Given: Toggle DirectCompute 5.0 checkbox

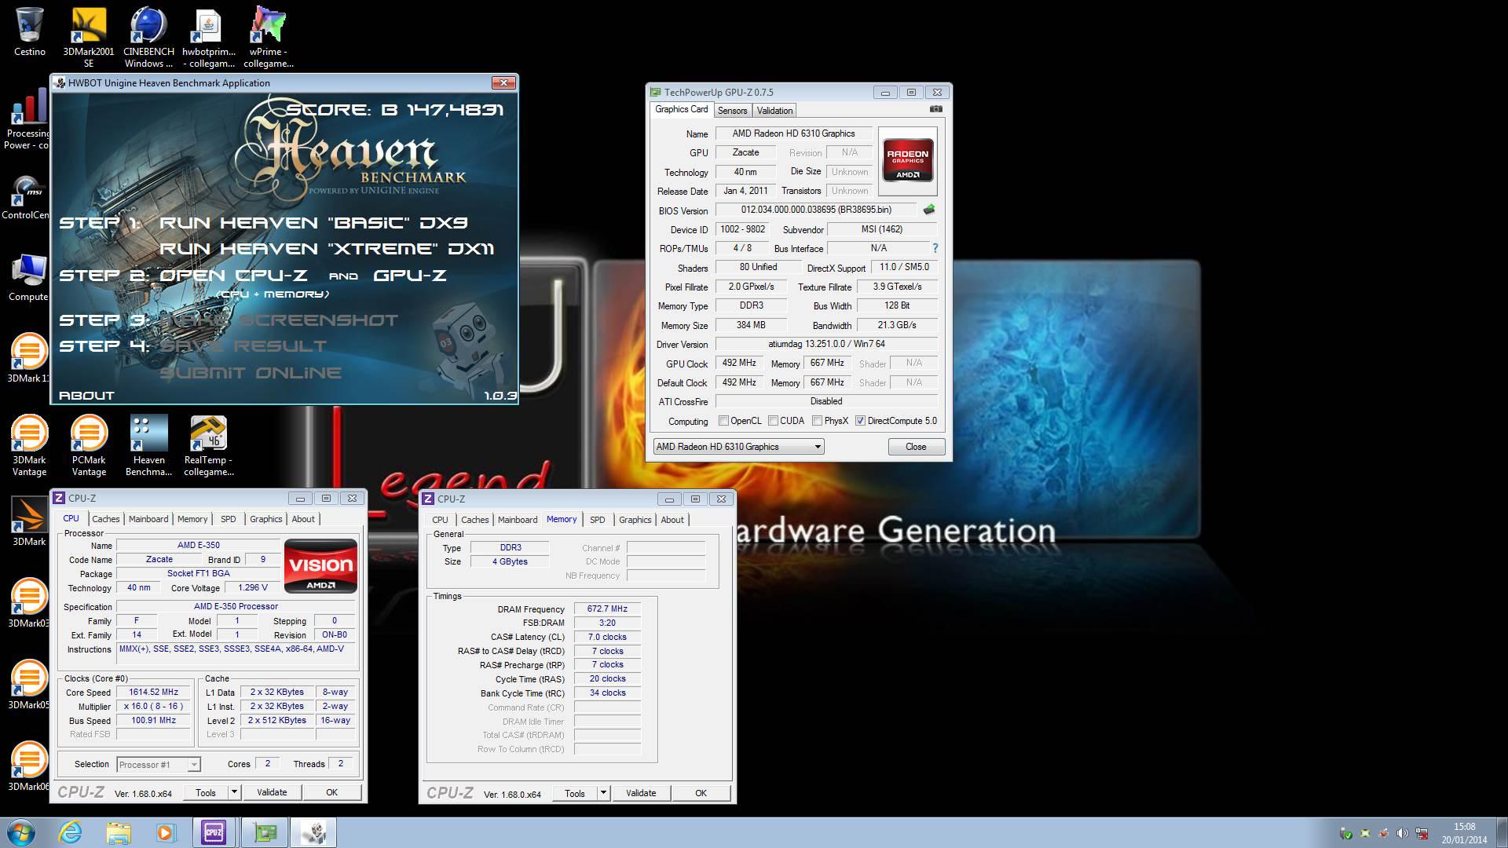Looking at the screenshot, I should coord(860,421).
